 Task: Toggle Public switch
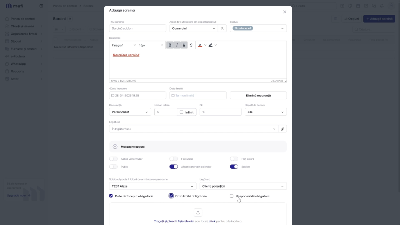[113, 167]
